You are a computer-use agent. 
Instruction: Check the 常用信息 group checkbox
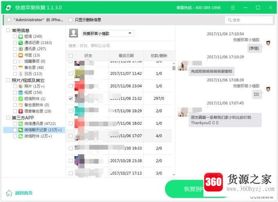(x=8, y=30)
